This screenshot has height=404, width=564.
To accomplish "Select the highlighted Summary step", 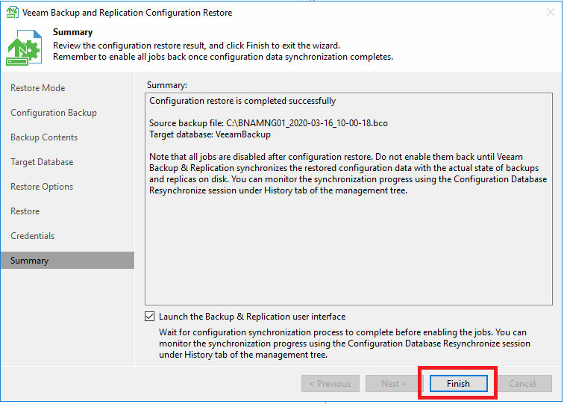I will pos(68,261).
